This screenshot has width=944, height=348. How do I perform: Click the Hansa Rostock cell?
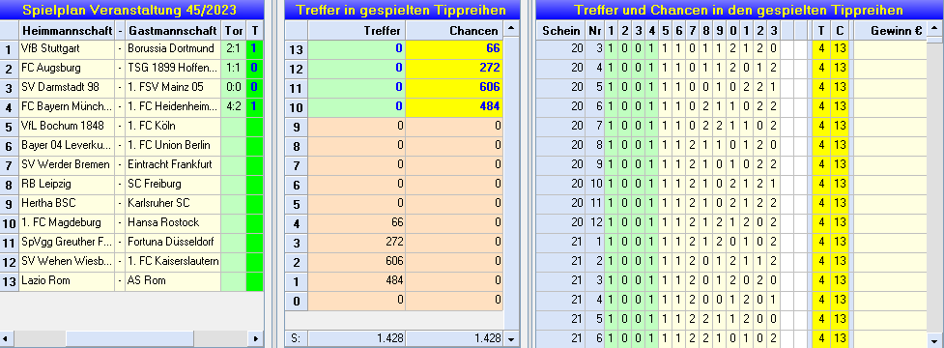pyautogui.click(x=173, y=222)
